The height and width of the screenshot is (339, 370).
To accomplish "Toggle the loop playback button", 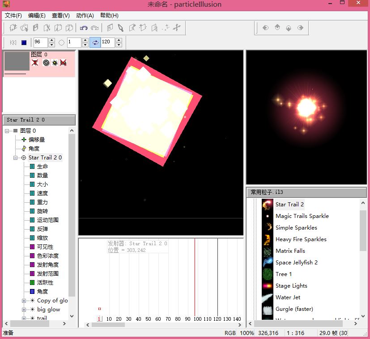I will 95,43.
